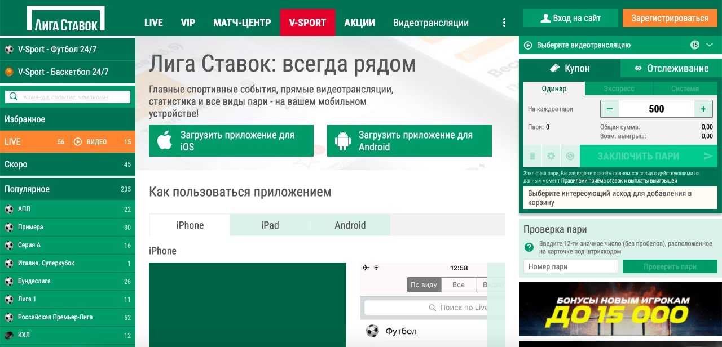
Task: Open the LIVE navigation item
Action: 153,23
